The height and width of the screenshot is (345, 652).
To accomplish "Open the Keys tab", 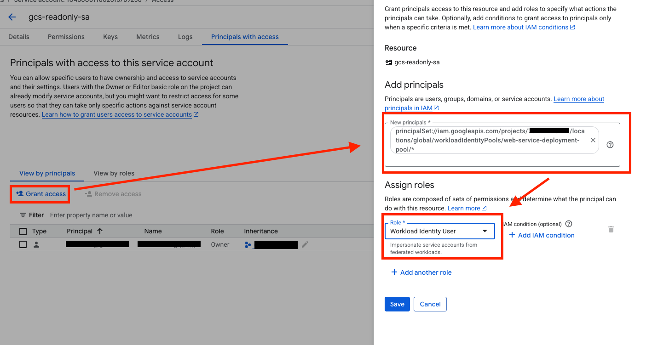I will coord(110,36).
